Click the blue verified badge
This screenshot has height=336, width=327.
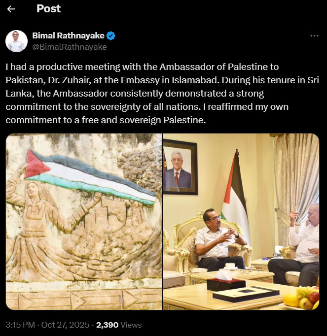point(111,36)
